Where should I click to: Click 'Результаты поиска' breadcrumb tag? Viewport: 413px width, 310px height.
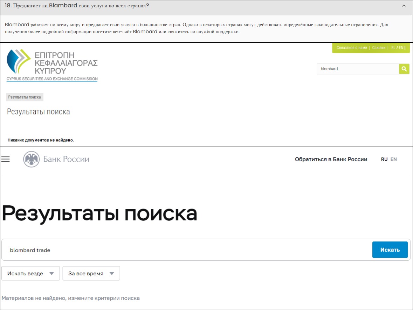pos(25,97)
